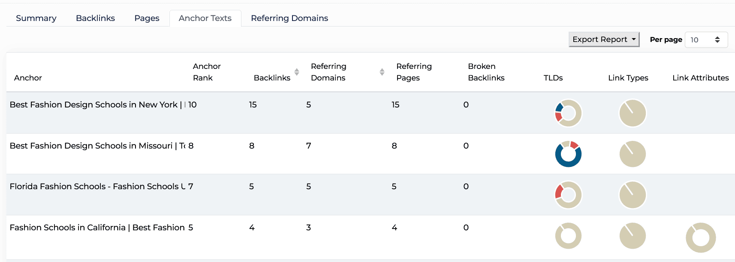The height and width of the screenshot is (262, 735).
Task: Click the Broken Backlinks column header
Action: pyautogui.click(x=486, y=72)
